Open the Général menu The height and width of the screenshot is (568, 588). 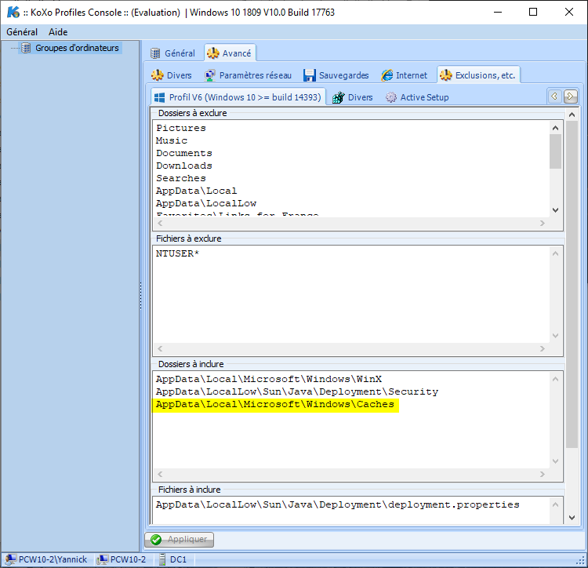[x=22, y=32]
